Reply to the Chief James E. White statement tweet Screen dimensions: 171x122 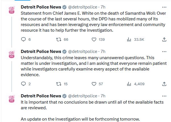(24, 40)
